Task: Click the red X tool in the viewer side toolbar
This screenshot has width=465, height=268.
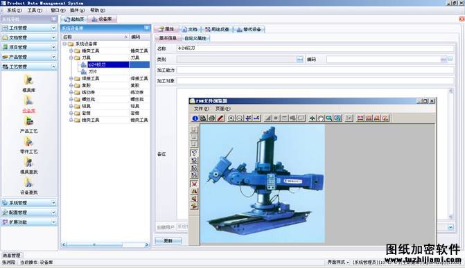Action: click(194, 184)
